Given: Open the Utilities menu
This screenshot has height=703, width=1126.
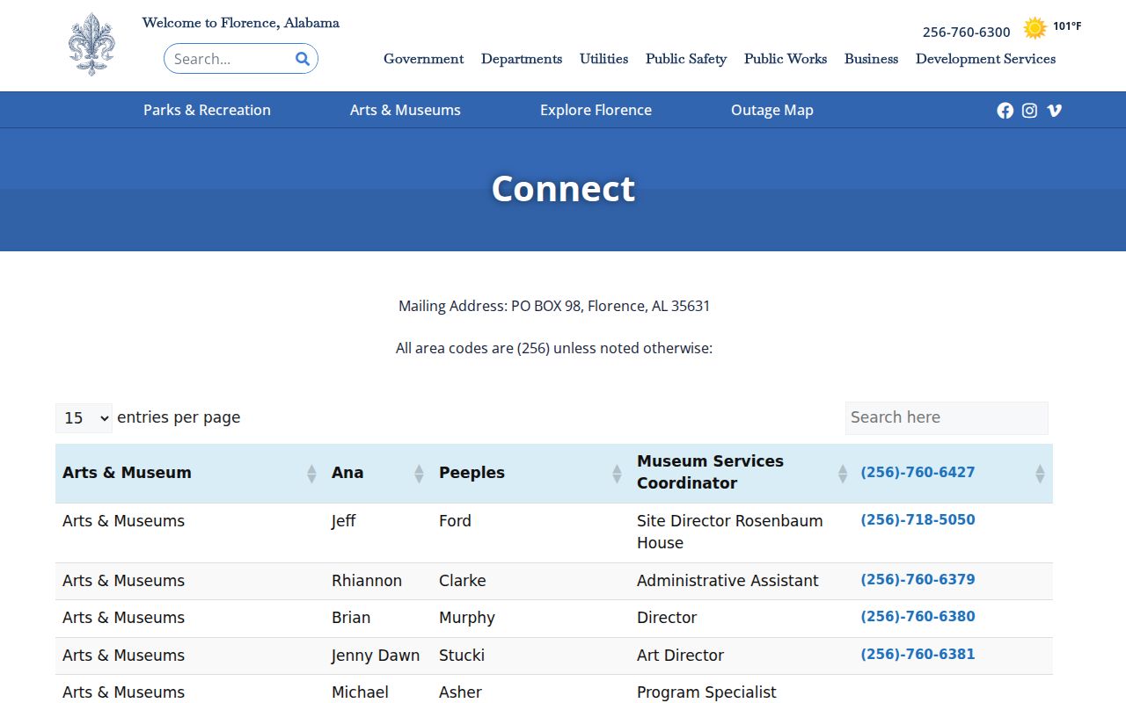Looking at the screenshot, I should [x=603, y=59].
